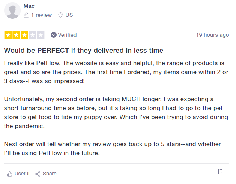Click the first yellow star
Image resolution: width=236 pixels, height=184 pixels.
pos(8,35)
